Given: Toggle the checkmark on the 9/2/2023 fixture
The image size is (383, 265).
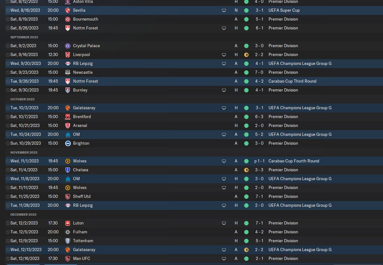Looking at the screenshot, I should (x=8, y=46).
